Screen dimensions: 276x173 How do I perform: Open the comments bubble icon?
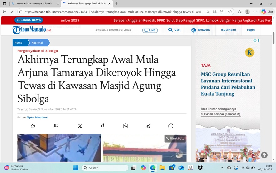click(x=171, y=126)
